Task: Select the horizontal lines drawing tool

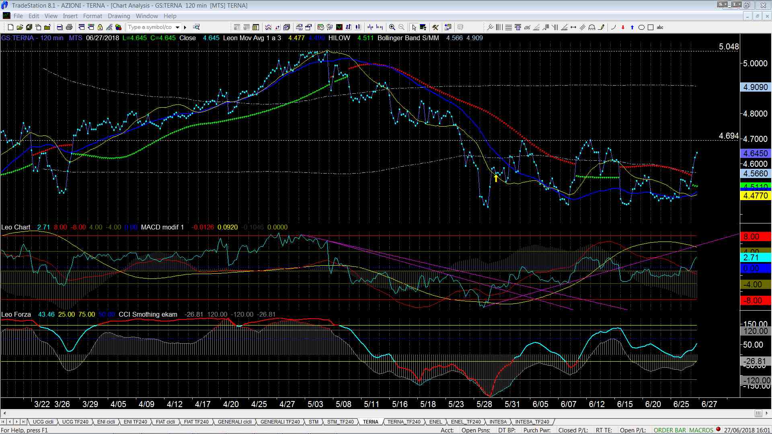Action: (508, 27)
